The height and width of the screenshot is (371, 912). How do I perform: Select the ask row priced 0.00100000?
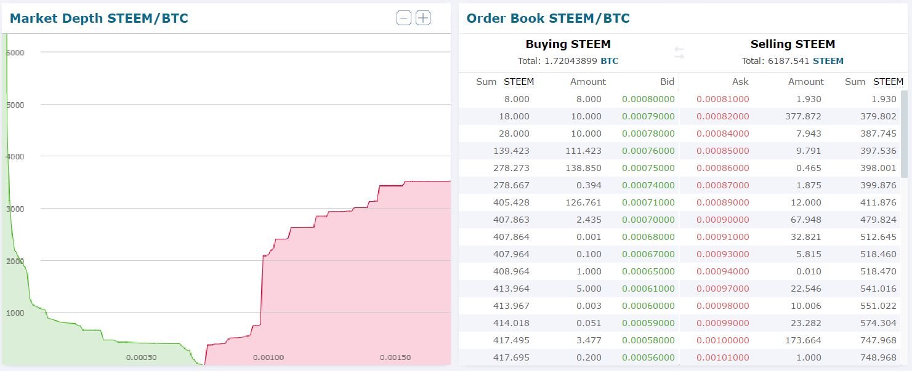point(724,340)
